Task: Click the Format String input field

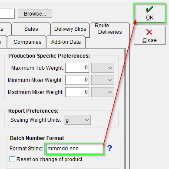Action: (74, 149)
